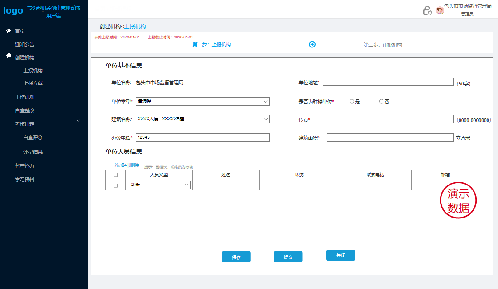498x289 pixels.
Task: Open the 人员类型 dropdown showing 组长
Action: tap(159, 185)
